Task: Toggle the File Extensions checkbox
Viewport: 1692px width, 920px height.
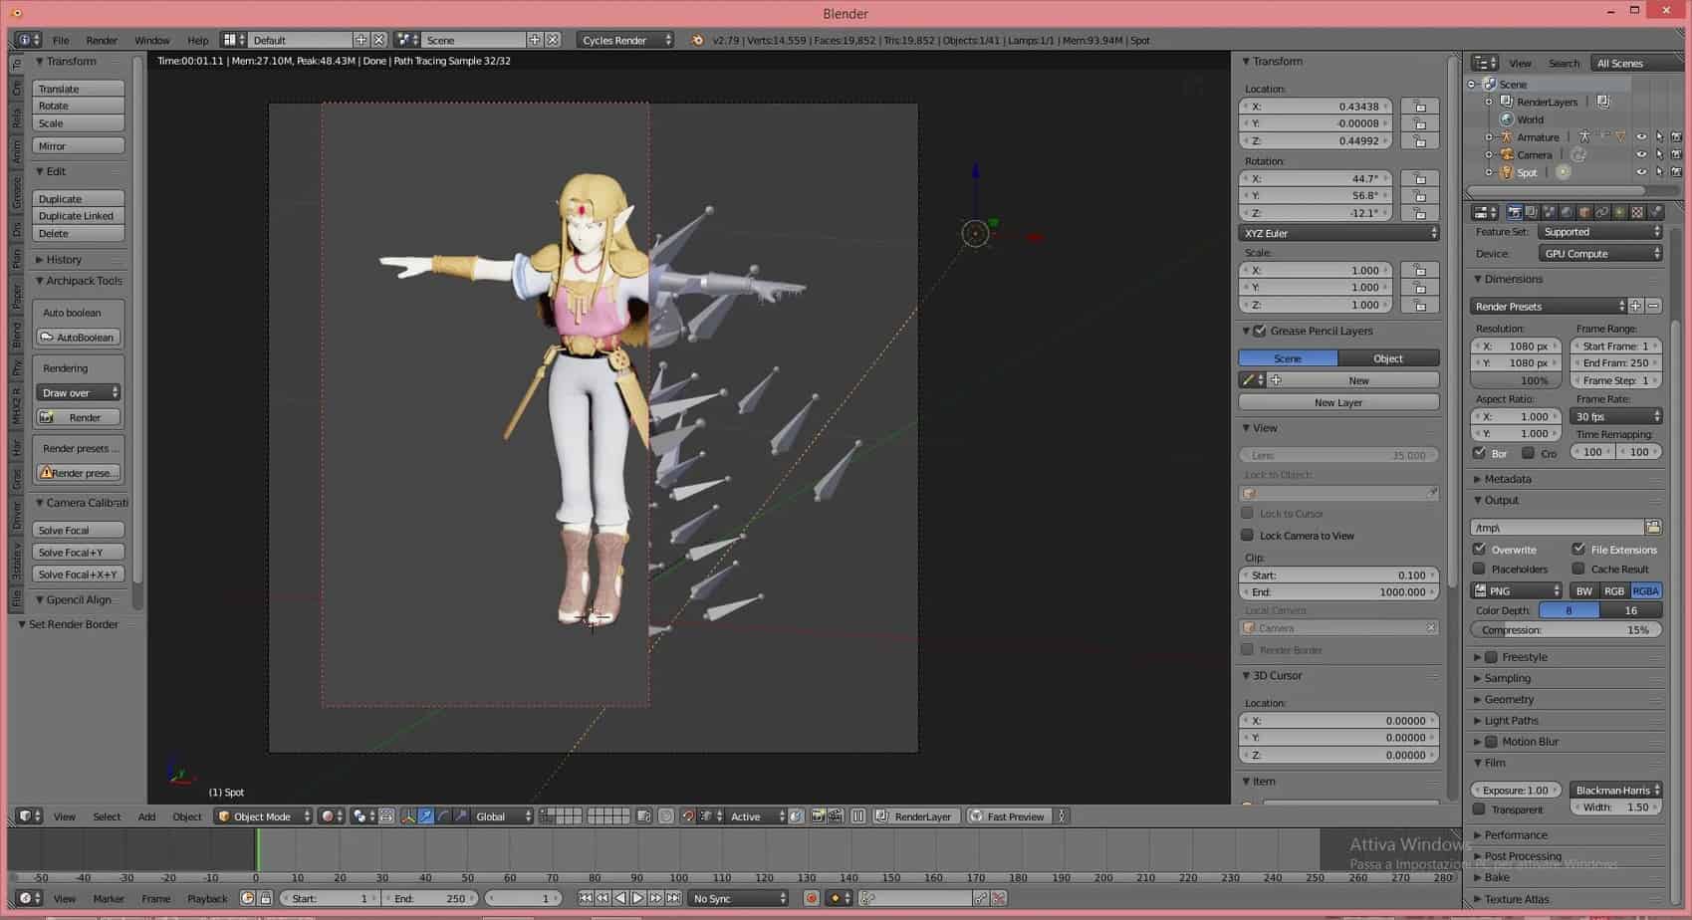Action: pos(1578,549)
